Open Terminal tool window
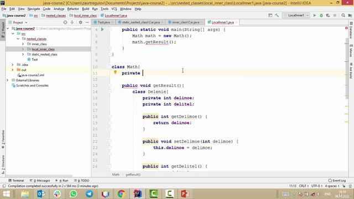 16,181
